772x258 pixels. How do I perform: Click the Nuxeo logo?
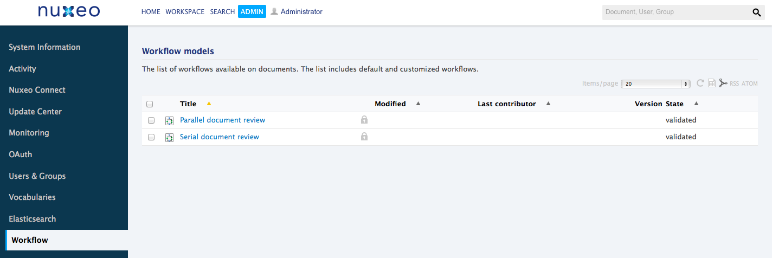click(69, 11)
